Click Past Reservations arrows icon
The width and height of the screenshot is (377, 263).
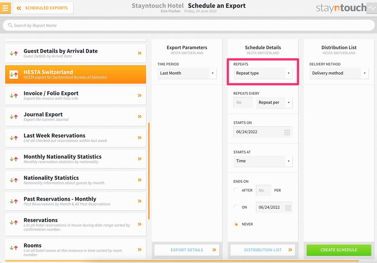pyautogui.click(x=14, y=201)
